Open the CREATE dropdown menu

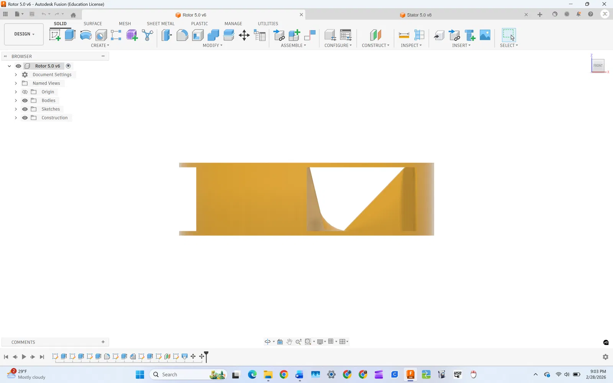coord(100,46)
